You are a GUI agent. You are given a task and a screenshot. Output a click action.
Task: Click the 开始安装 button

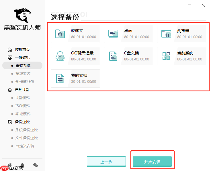point(152,162)
